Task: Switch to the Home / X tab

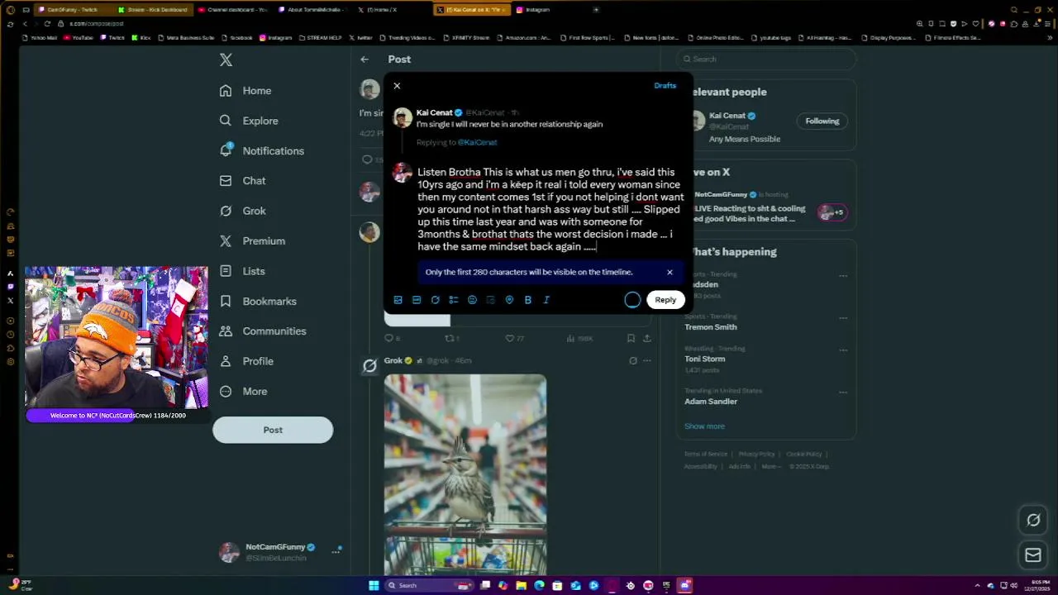Action: tap(383, 10)
